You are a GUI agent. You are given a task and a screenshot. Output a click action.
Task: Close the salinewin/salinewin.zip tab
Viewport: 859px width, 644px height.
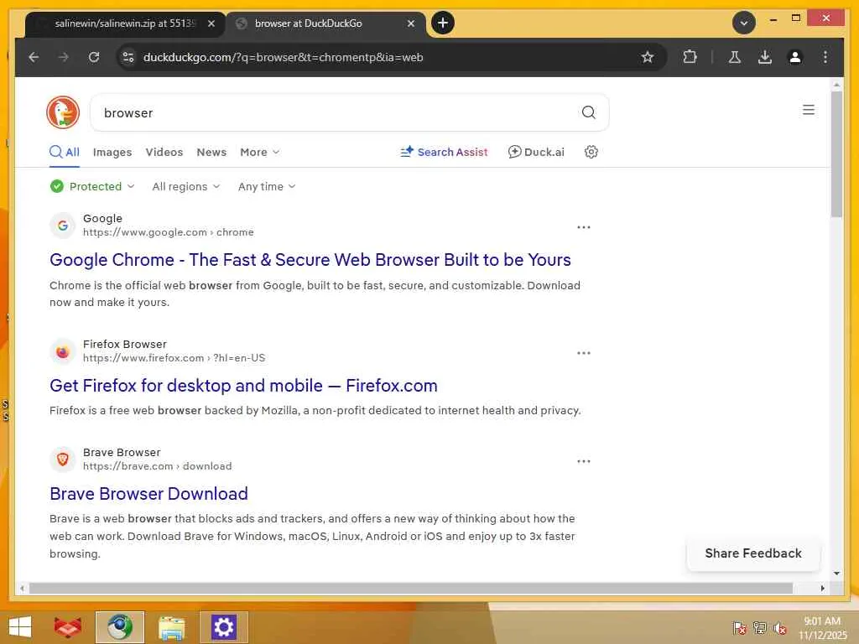coord(211,23)
